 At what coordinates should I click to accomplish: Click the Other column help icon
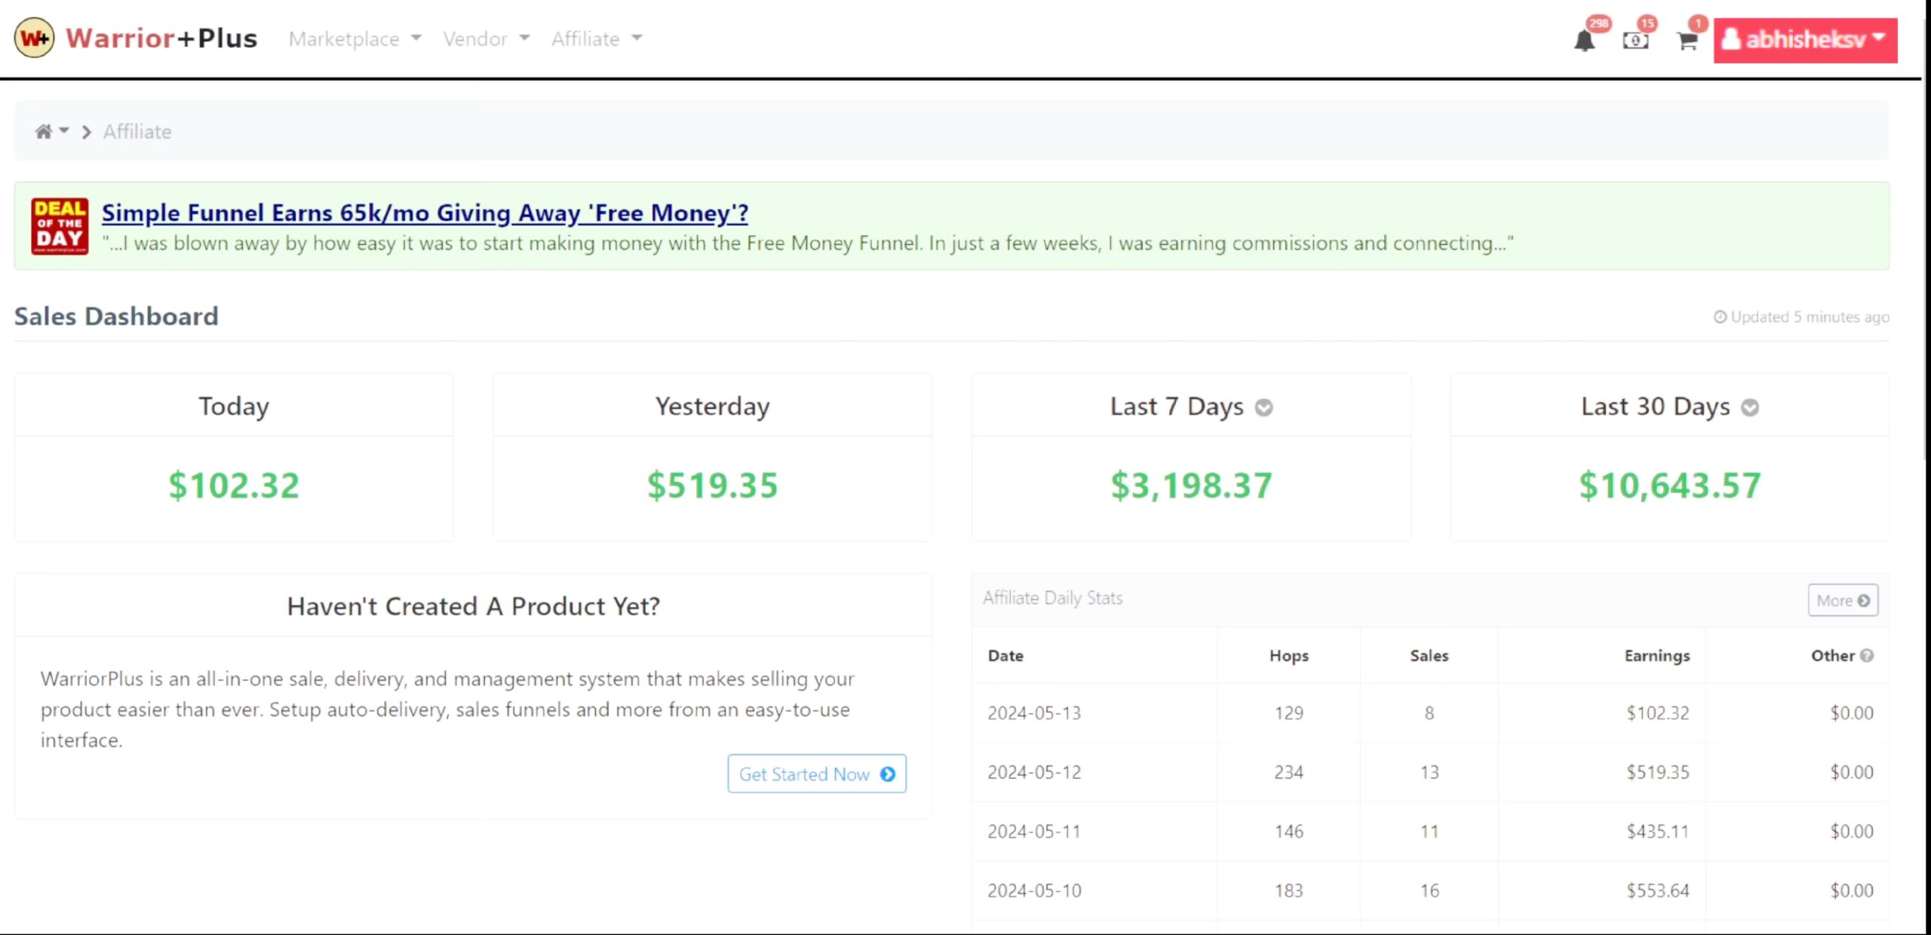pos(1867,655)
